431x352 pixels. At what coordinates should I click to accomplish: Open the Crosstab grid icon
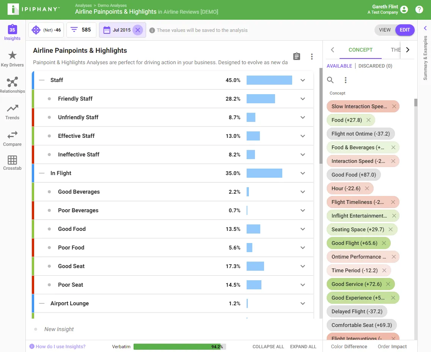pyautogui.click(x=13, y=160)
